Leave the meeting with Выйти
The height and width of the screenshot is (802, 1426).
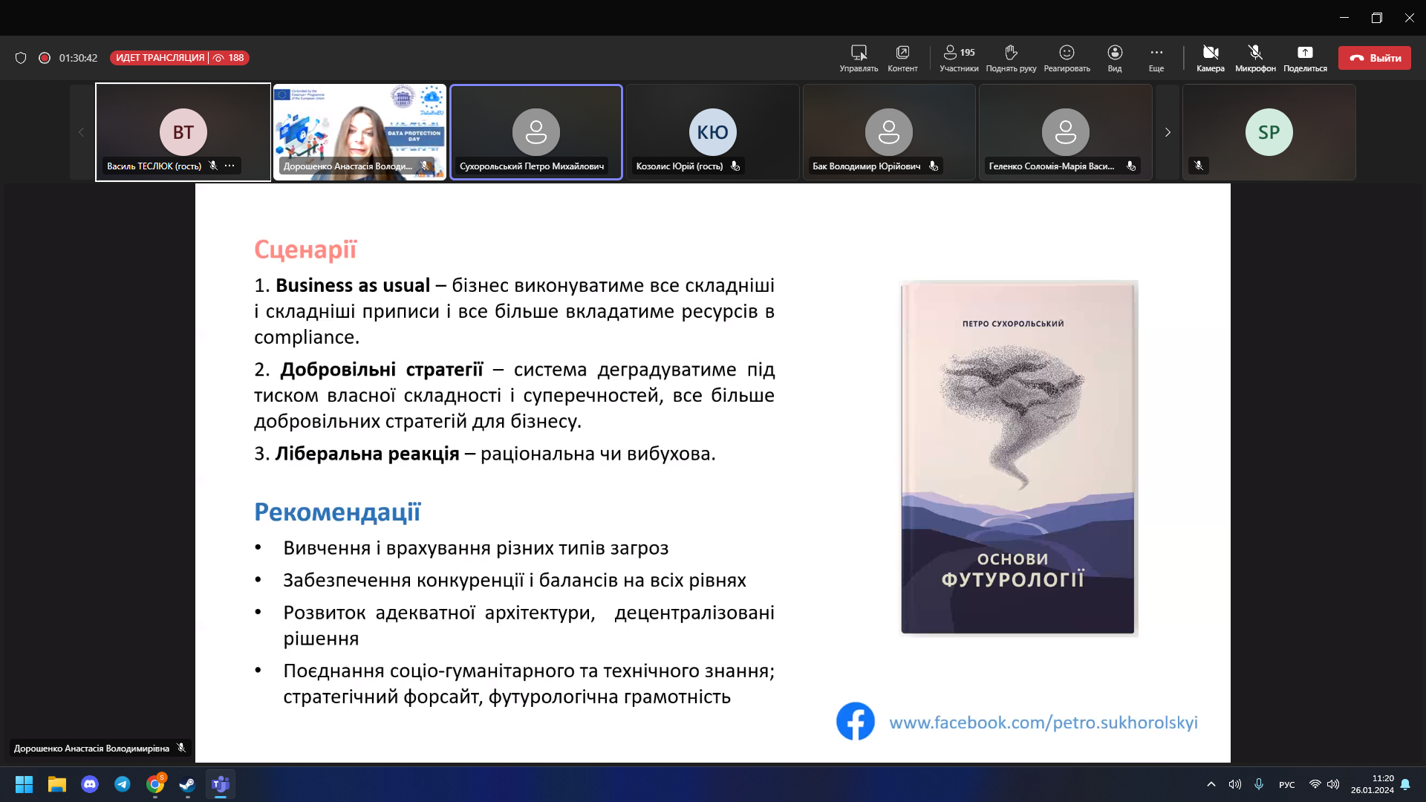click(1374, 58)
